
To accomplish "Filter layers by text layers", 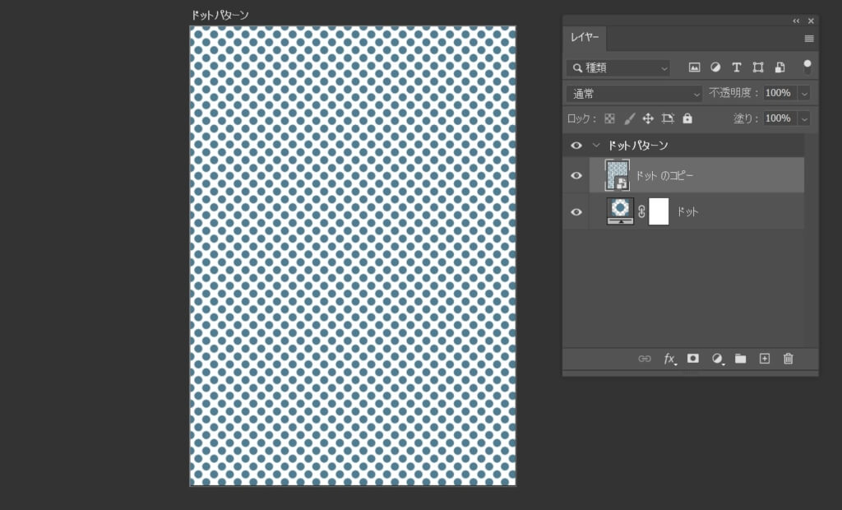I will pyautogui.click(x=736, y=67).
